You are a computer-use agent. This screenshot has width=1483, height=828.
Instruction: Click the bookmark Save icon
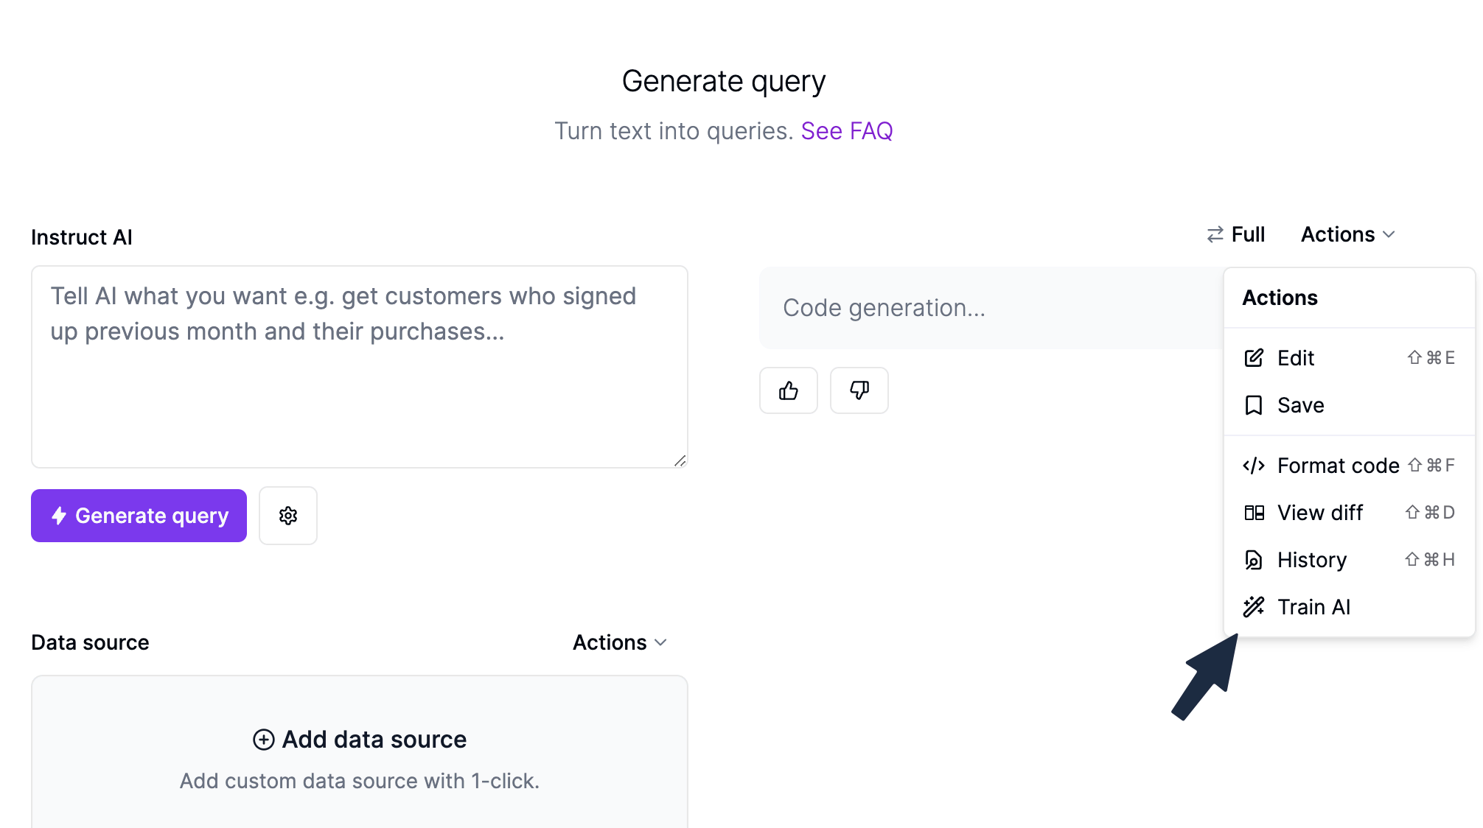tap(1254, 405)
